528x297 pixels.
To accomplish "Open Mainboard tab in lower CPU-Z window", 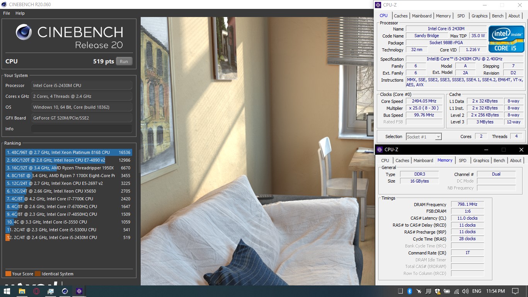I will pyautogui.click(x=423, y=160).
